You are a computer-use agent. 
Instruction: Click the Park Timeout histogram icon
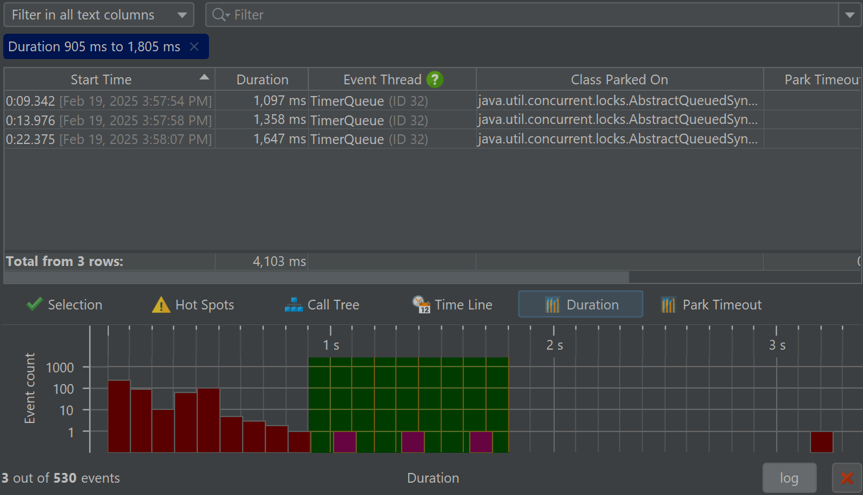(668, 305)
